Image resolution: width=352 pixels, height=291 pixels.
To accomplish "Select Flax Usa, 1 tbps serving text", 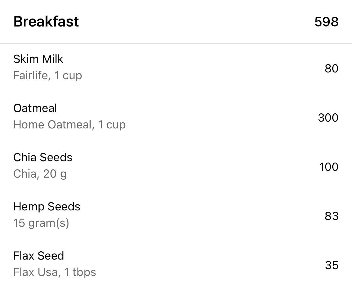I will (x=55, y=272).
